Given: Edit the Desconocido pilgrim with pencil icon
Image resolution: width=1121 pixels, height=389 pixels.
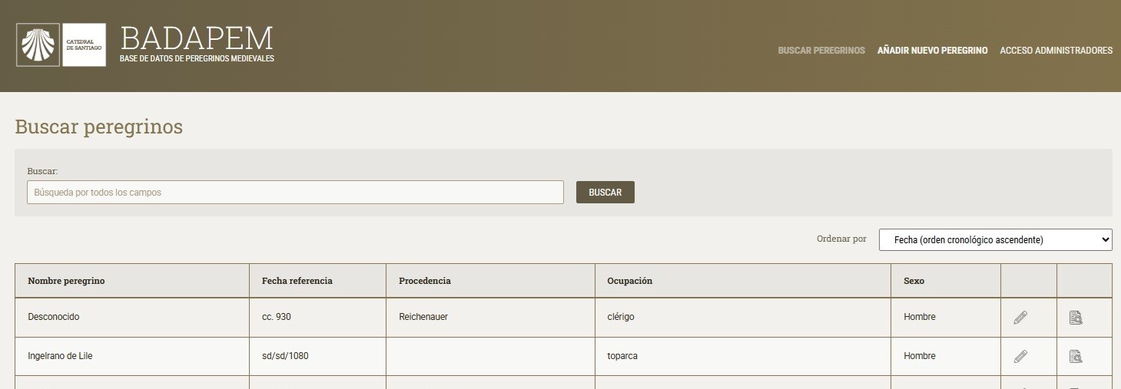Looking at the screenshot, I should [1020, 317].
